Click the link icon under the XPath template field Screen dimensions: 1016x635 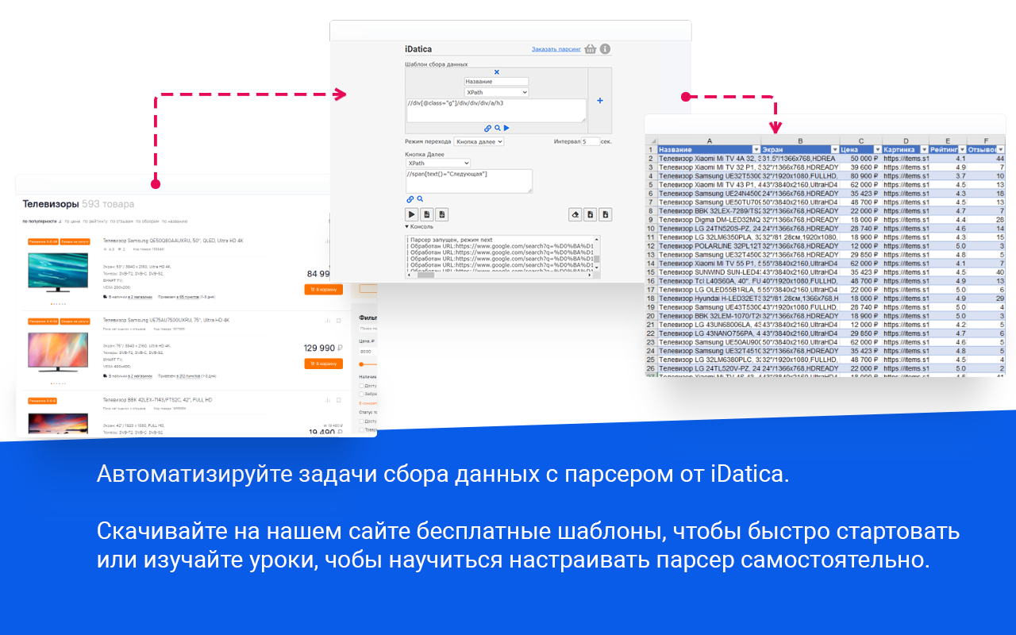488,128
